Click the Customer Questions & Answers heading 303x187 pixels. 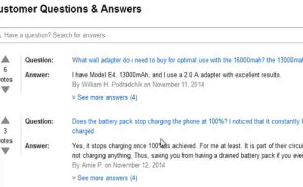(70, 9)
